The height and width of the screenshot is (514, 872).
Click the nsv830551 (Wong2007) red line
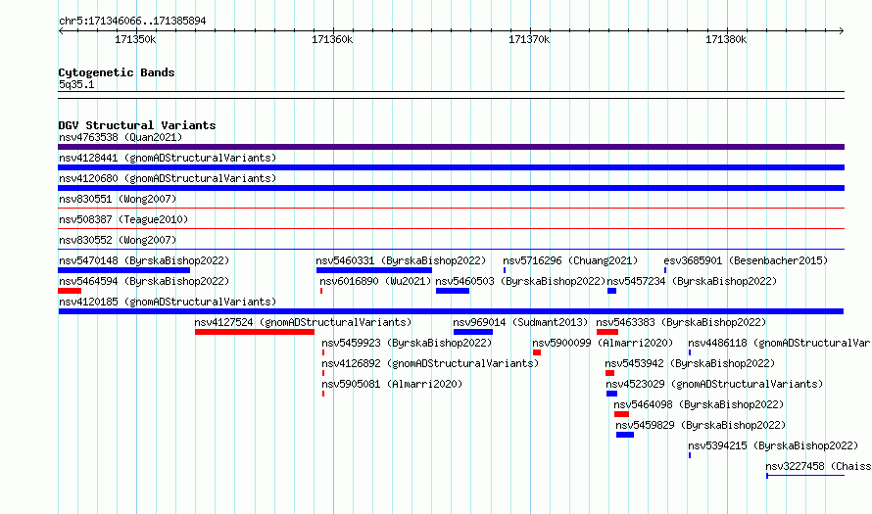click(x=451, y=209)
